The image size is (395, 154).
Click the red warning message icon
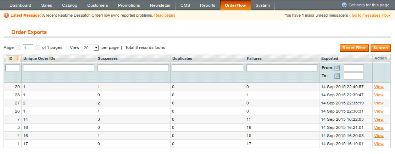(x=6, y=15)
